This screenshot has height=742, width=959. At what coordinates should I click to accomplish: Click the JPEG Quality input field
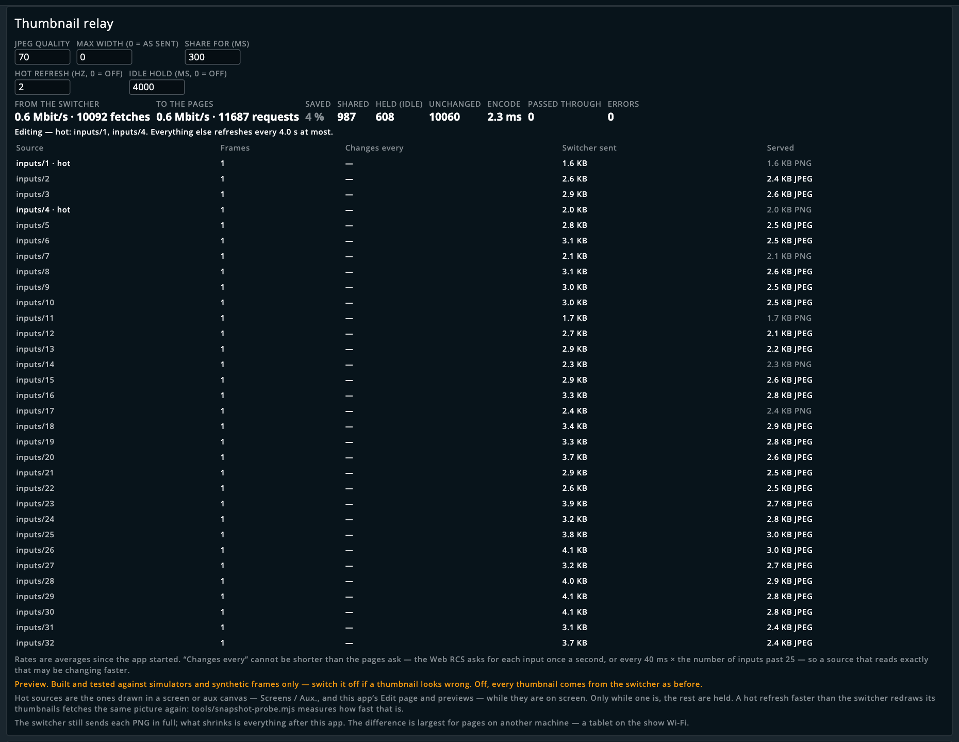click(x=42, y=57)
